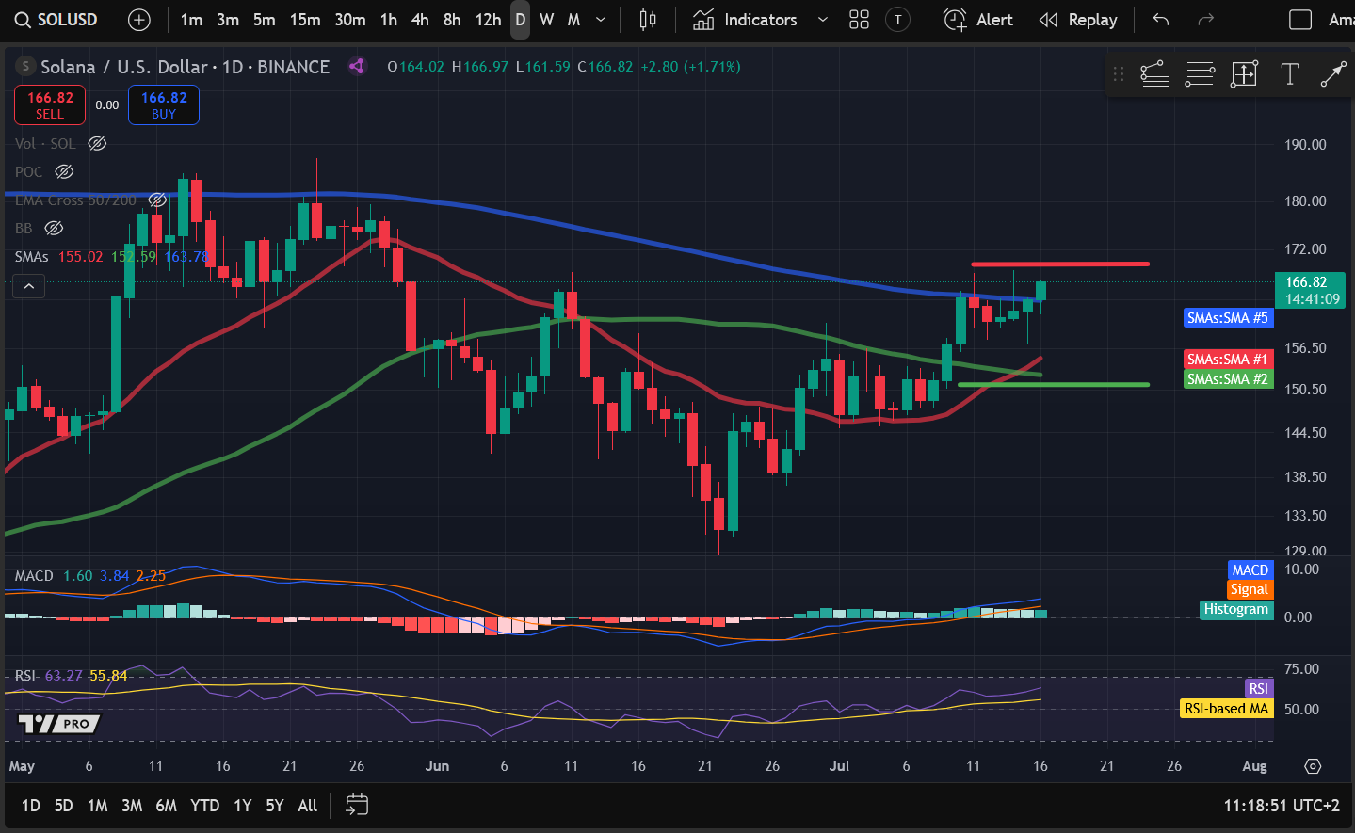This screenshot has width=1355, height=833.
Task: Create a price Alert
Action: coord(978,20)
